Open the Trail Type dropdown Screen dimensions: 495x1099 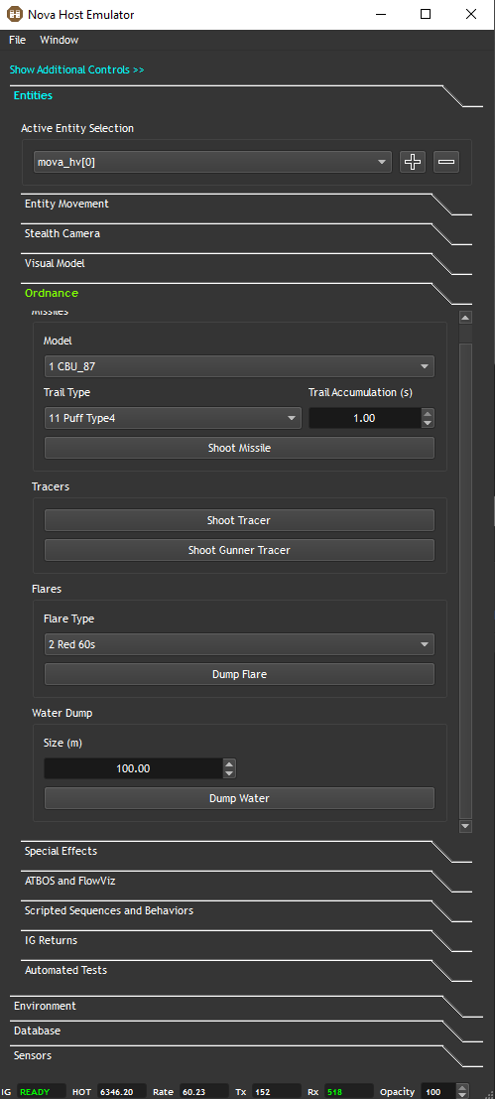pos(173,418)
